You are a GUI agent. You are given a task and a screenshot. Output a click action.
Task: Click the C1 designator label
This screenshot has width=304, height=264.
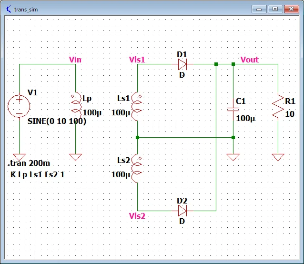point(241,101)
